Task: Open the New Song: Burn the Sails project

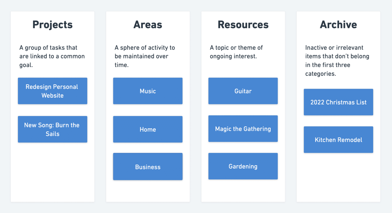Action: point(52,129)
